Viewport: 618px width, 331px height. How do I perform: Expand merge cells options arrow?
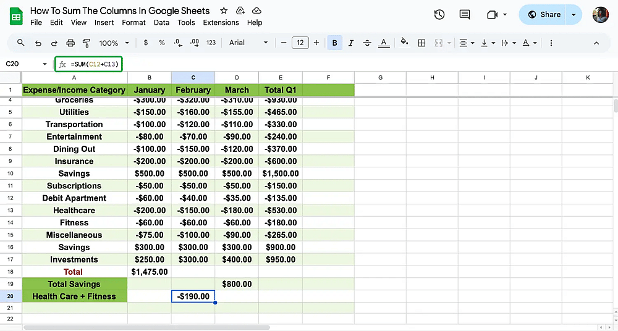(x=449, y=43)
